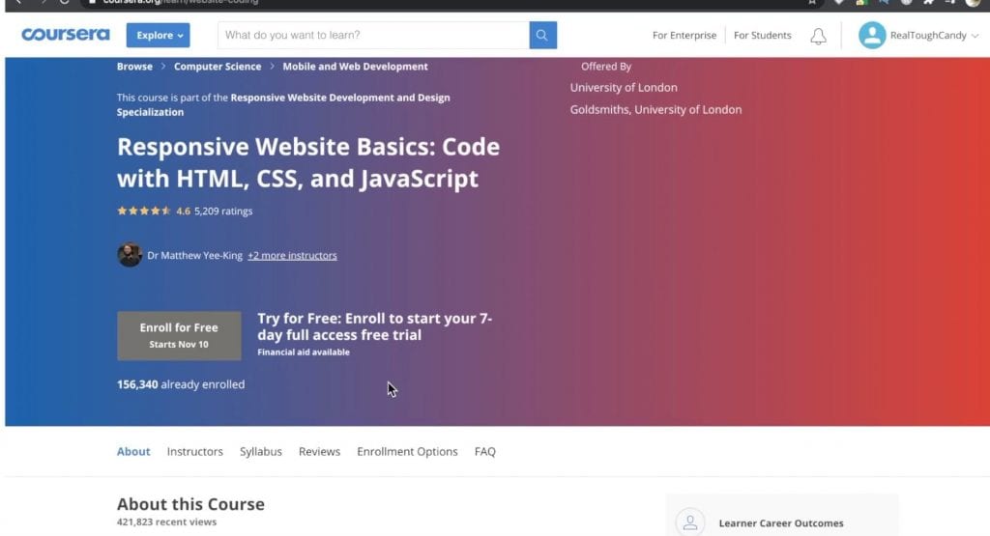Click 156,340 already enrolled text

pos(181,384)
